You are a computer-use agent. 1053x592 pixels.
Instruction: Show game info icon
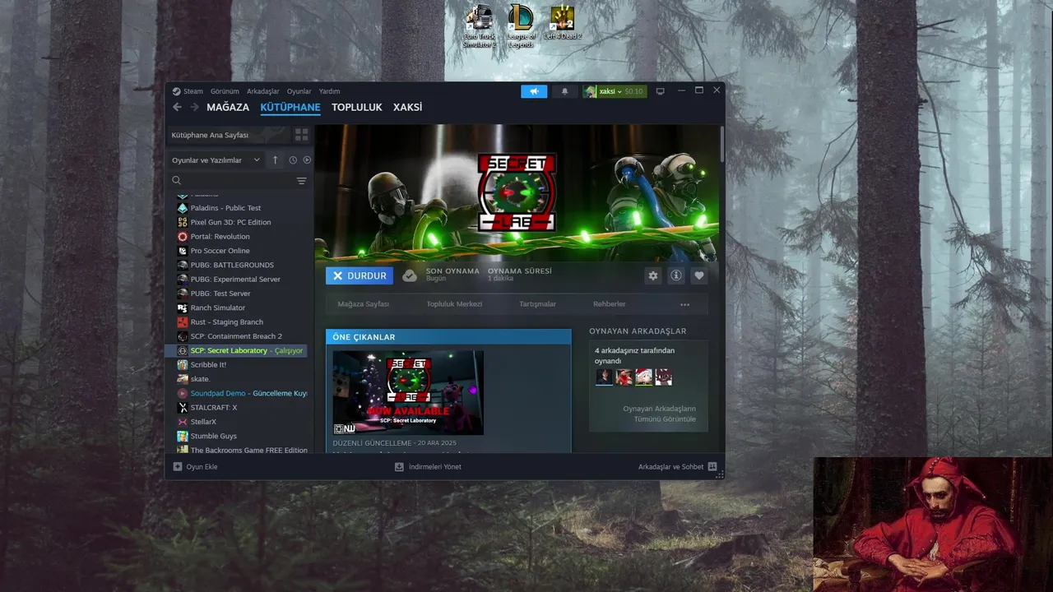tap(676, 275)
